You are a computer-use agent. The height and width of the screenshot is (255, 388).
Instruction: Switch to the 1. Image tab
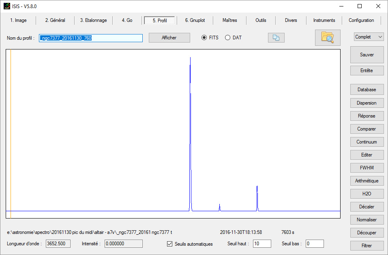18,20
